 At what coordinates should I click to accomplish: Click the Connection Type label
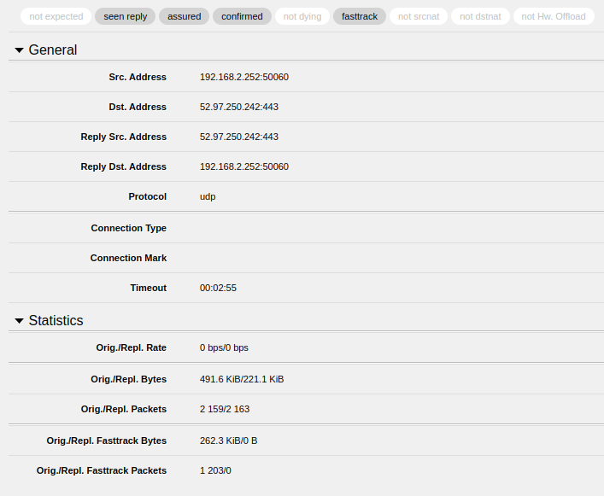coord(129,228)
